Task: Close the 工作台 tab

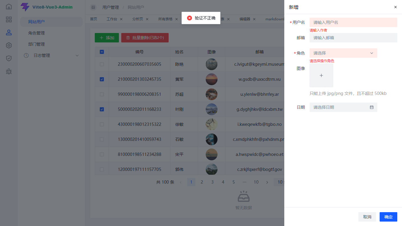Action: tap(121, 19)
